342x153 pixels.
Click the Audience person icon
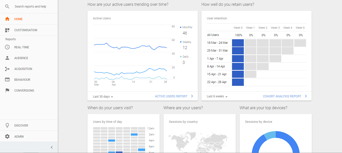point(7,58)
